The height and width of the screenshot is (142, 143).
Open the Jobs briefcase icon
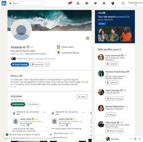pyautogui.click(x=87, y=3)
